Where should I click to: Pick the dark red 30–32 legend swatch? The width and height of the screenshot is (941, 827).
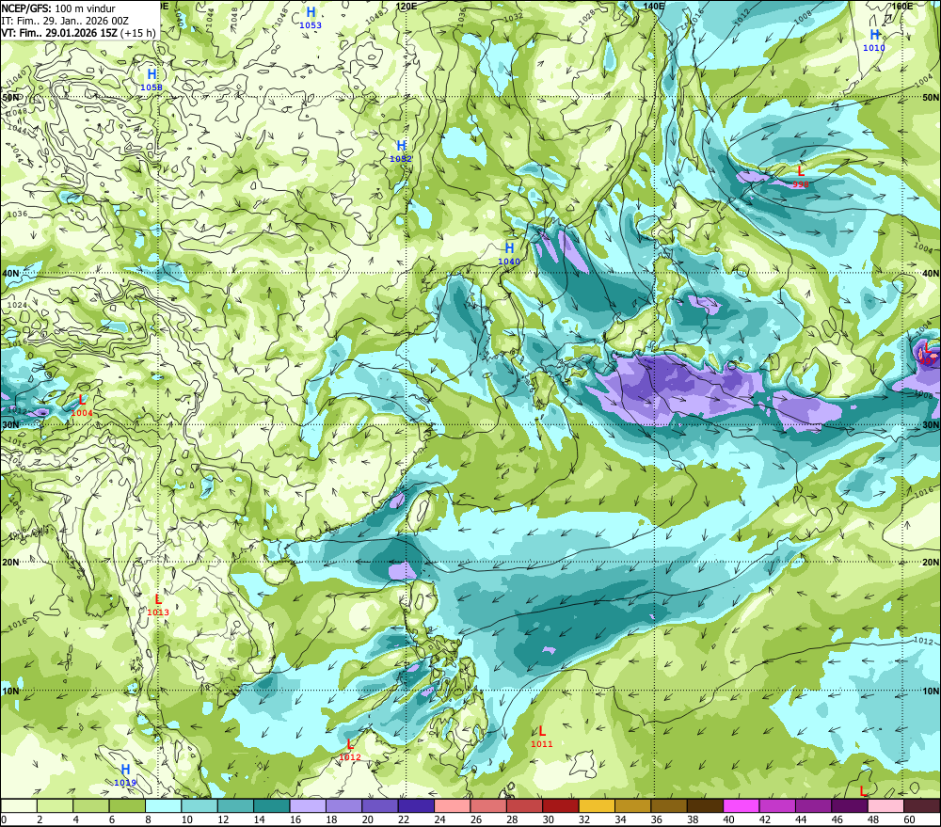coord(561,805)
